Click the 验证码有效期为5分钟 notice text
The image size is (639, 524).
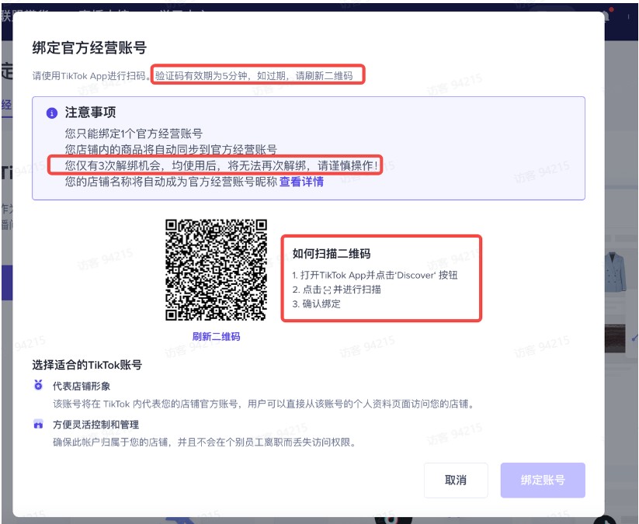pos(256,76)
